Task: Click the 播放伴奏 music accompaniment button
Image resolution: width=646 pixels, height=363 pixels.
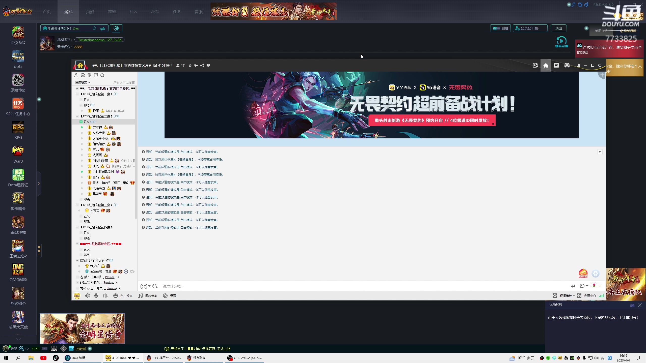Action: [x=148, y=296]
